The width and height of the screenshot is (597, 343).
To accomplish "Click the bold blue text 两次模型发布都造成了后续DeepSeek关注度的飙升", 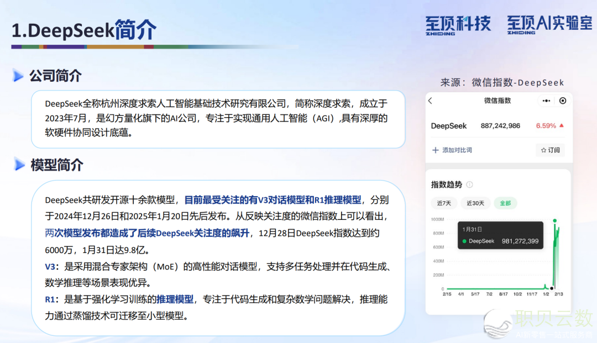I will click(147, 233).
